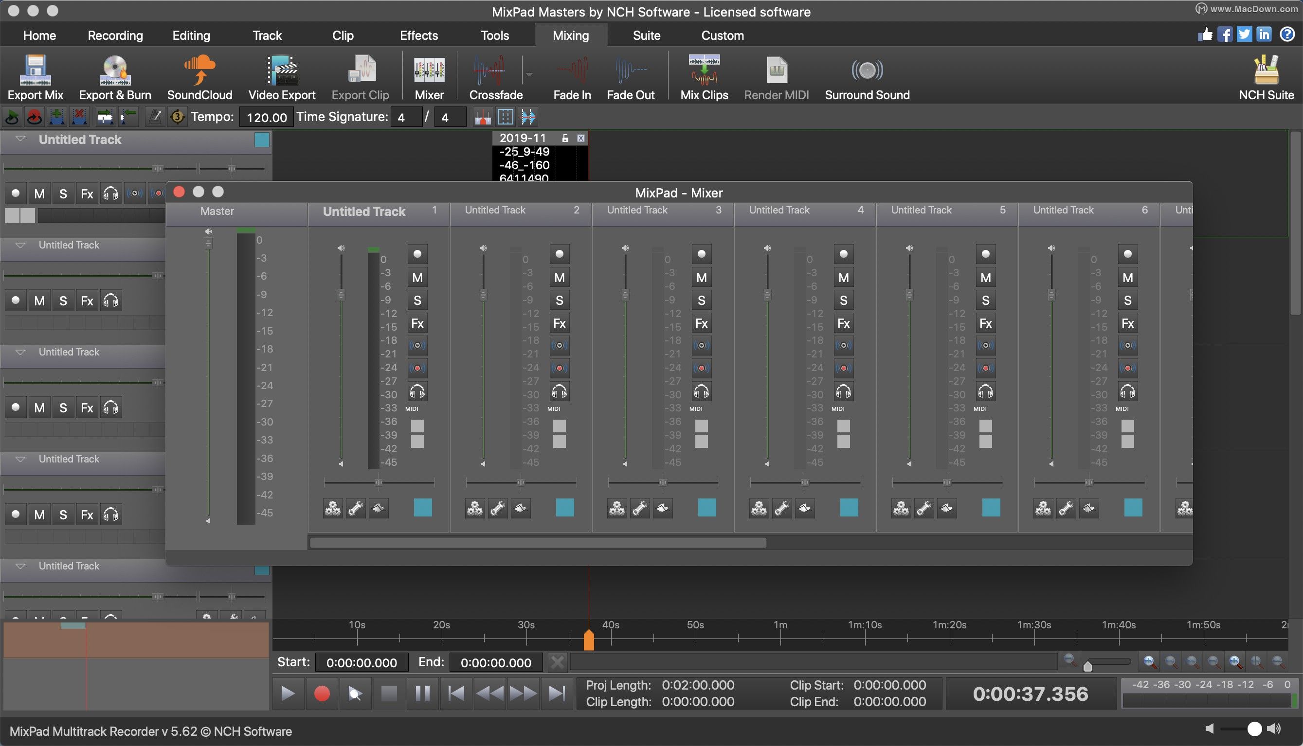Viewport: 1303px width, 746px height.
Task: Solo Mixer track 6
Action: [x=1127, y=300]
